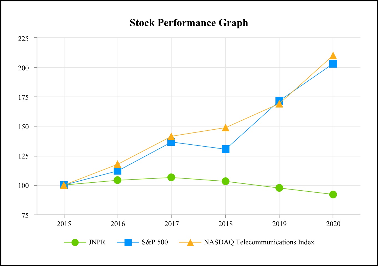The height and width of the screenshot is (266, 378).
Task: Click the JNPR circle marker at 2019
Action: [x=279, y=188]
